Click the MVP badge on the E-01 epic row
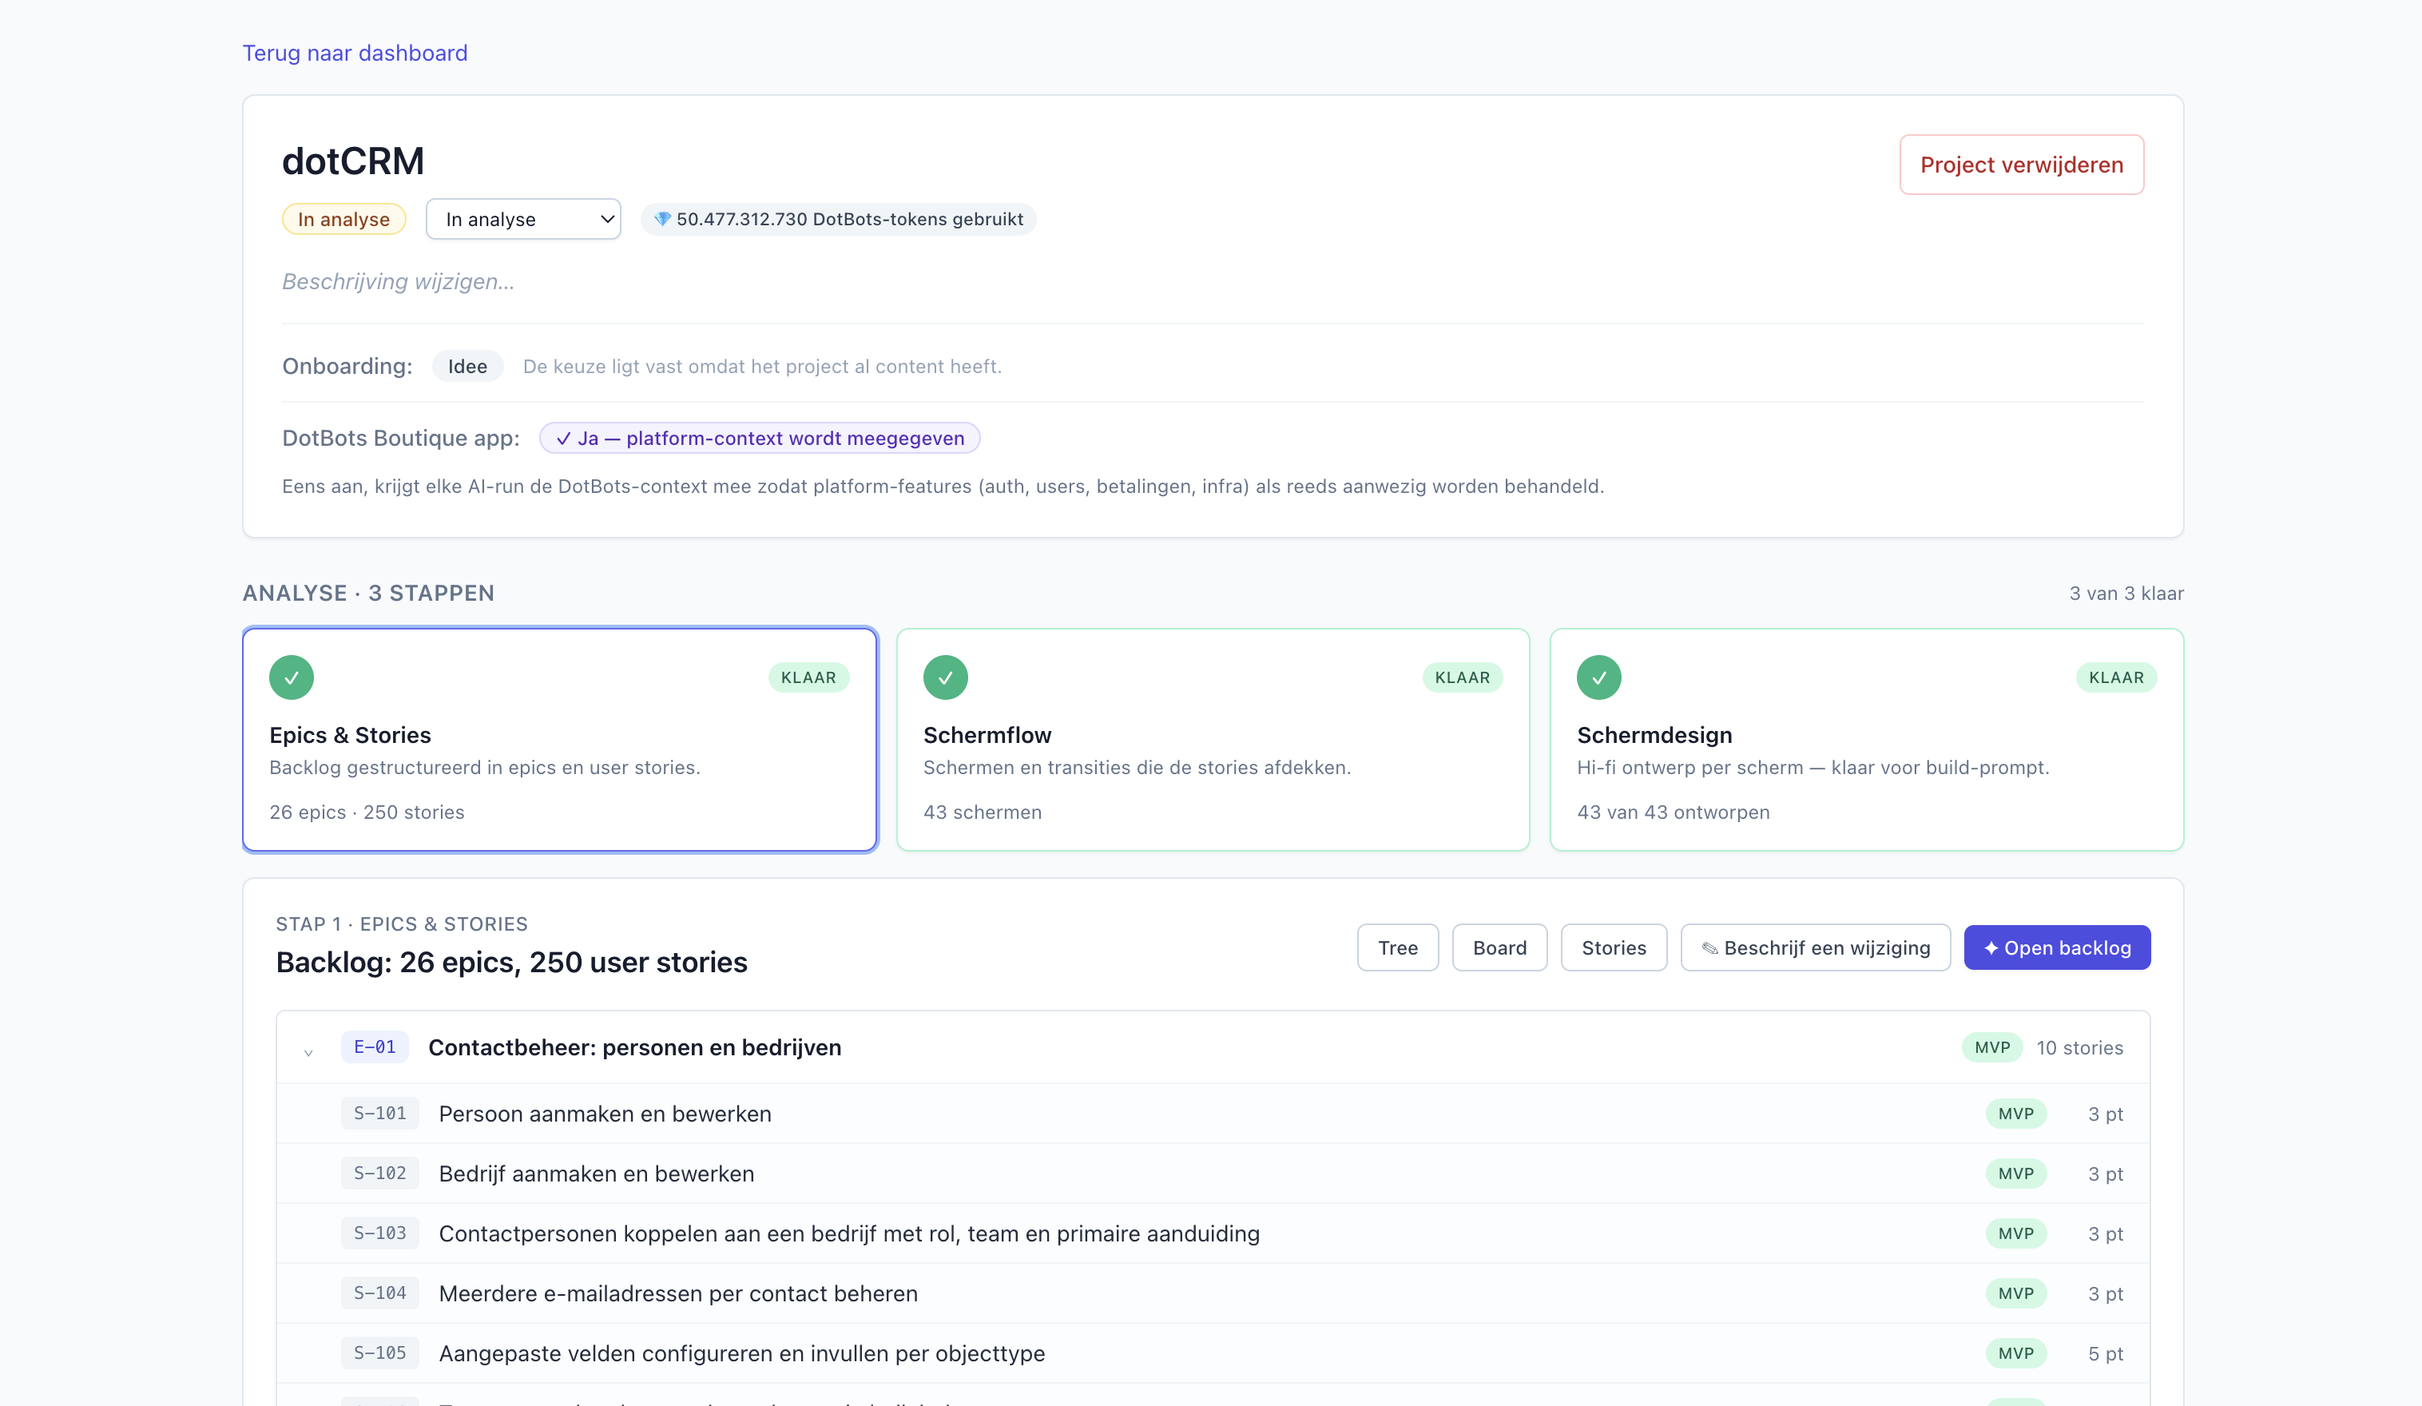2422x1406 pixels. pyautogui.click(x=1991, y=1047)
